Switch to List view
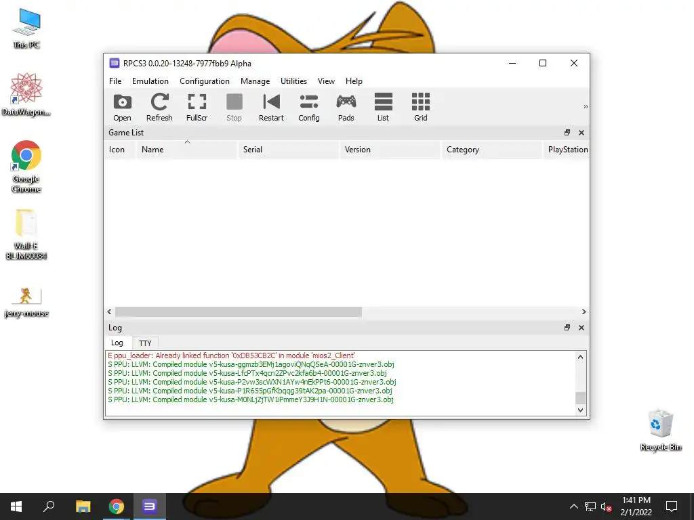694x520 pixels. (x=384, y=108)
